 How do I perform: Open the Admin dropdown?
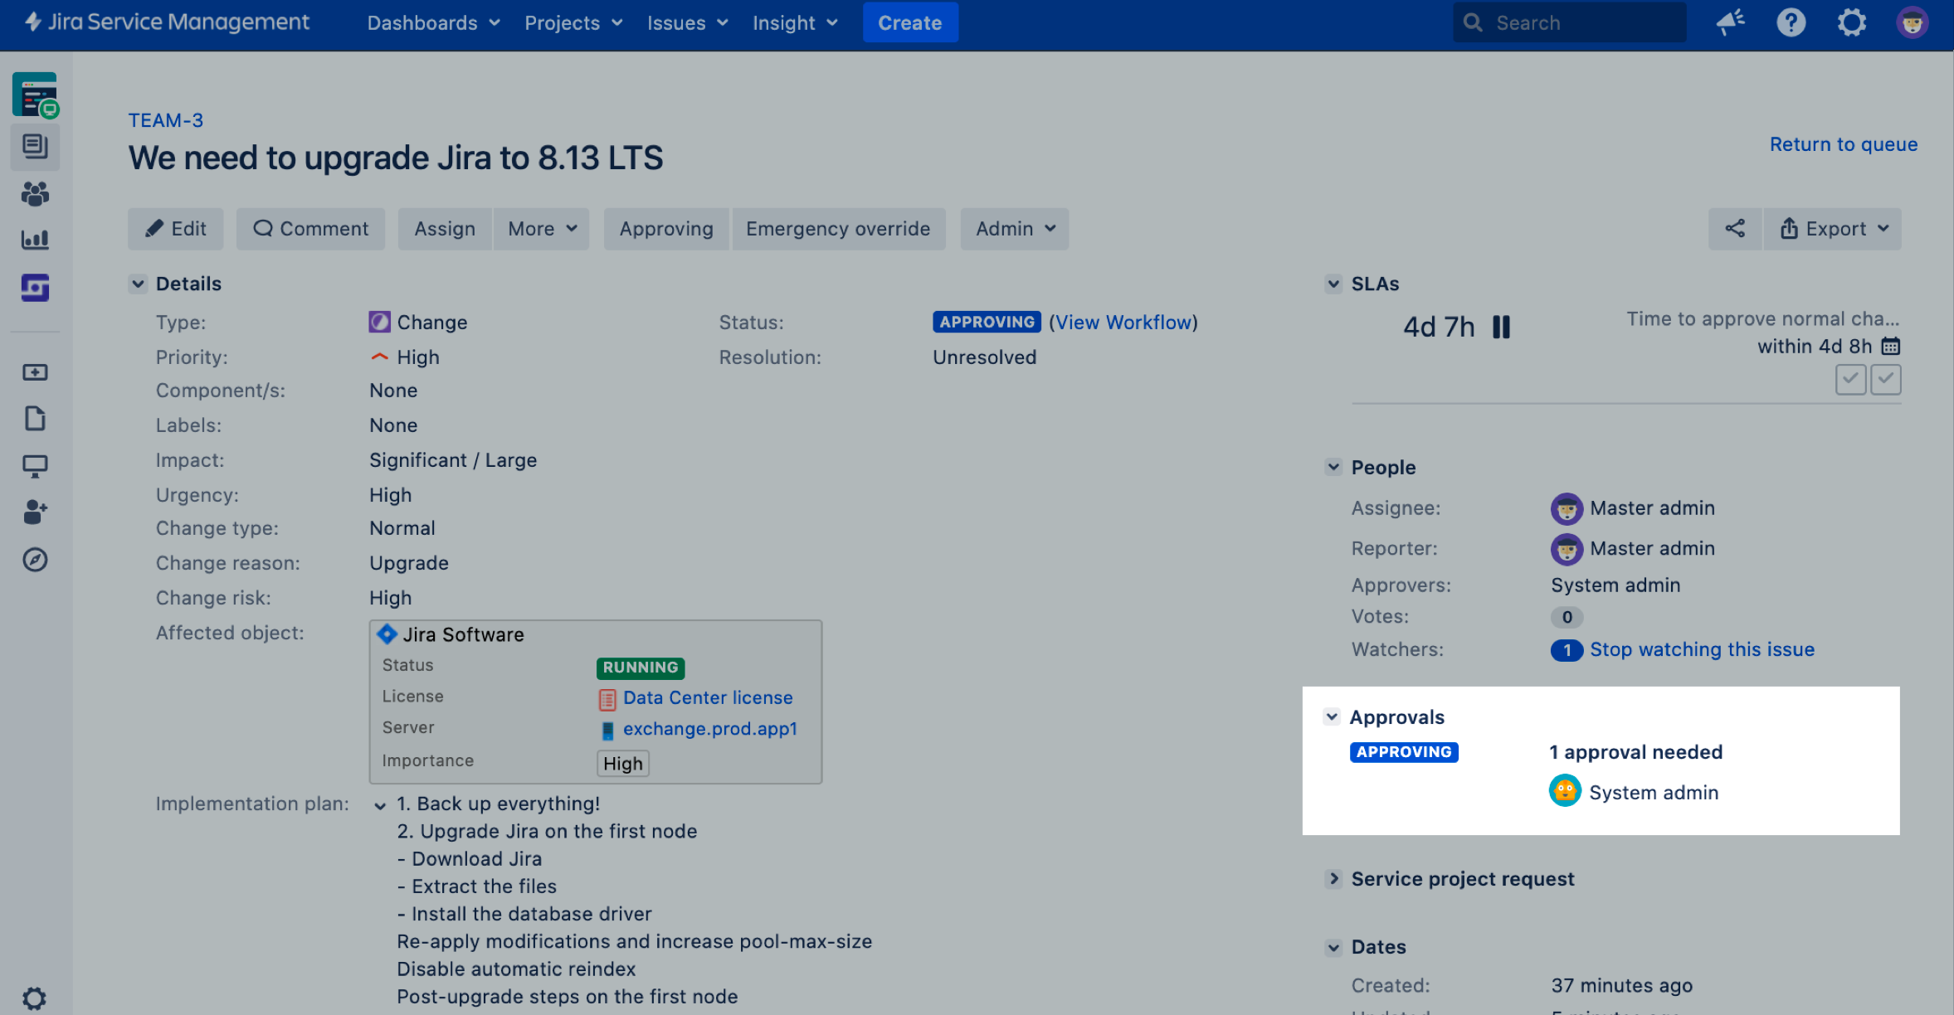pos(1015,229)
